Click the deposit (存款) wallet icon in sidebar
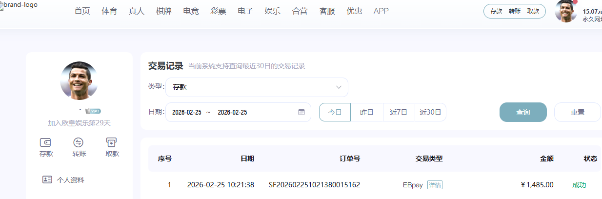The height and width of the screenshot is (199, 602). coord(46,142)
